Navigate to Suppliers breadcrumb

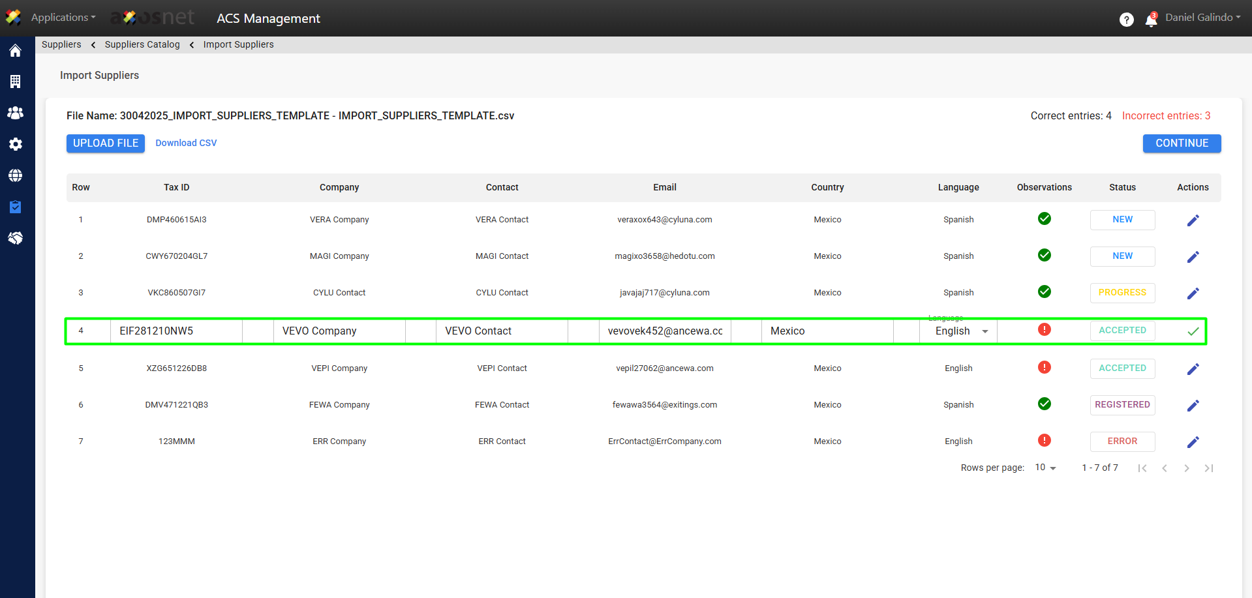pos(61,44)
